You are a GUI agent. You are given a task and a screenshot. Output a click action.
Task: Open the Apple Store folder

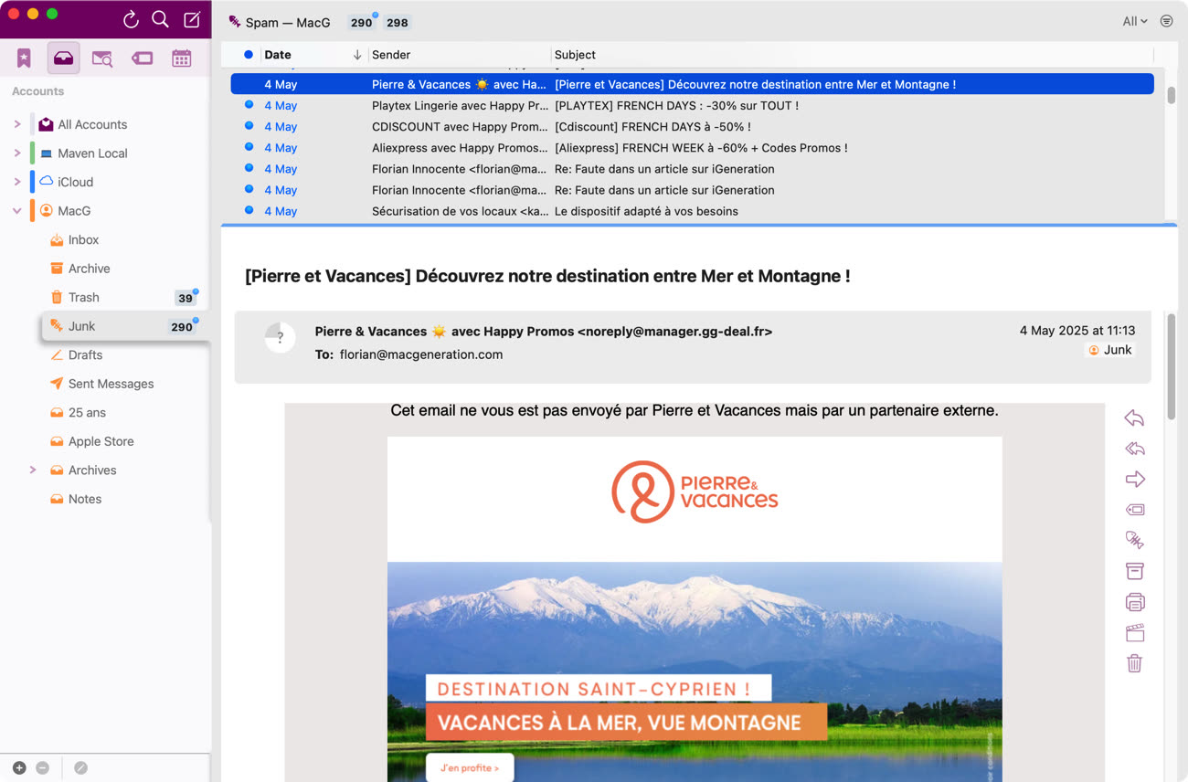coord(101,441)
